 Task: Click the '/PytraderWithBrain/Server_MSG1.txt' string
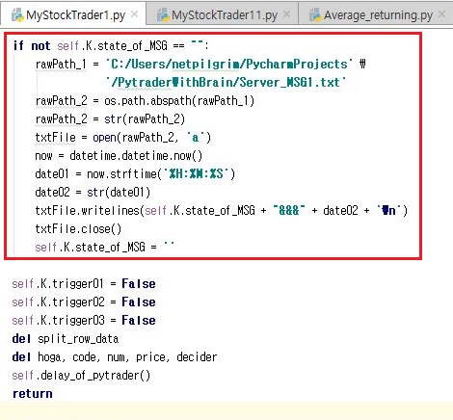(x=226, y=83)
